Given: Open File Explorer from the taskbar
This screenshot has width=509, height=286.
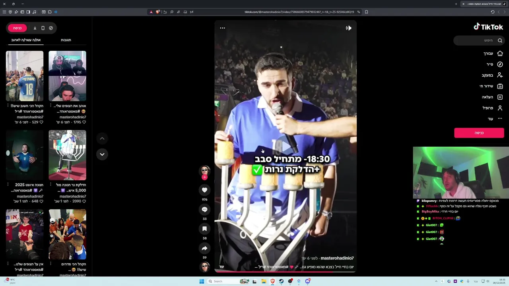Looking at the screenshot, I should click(x=264, y=281).
